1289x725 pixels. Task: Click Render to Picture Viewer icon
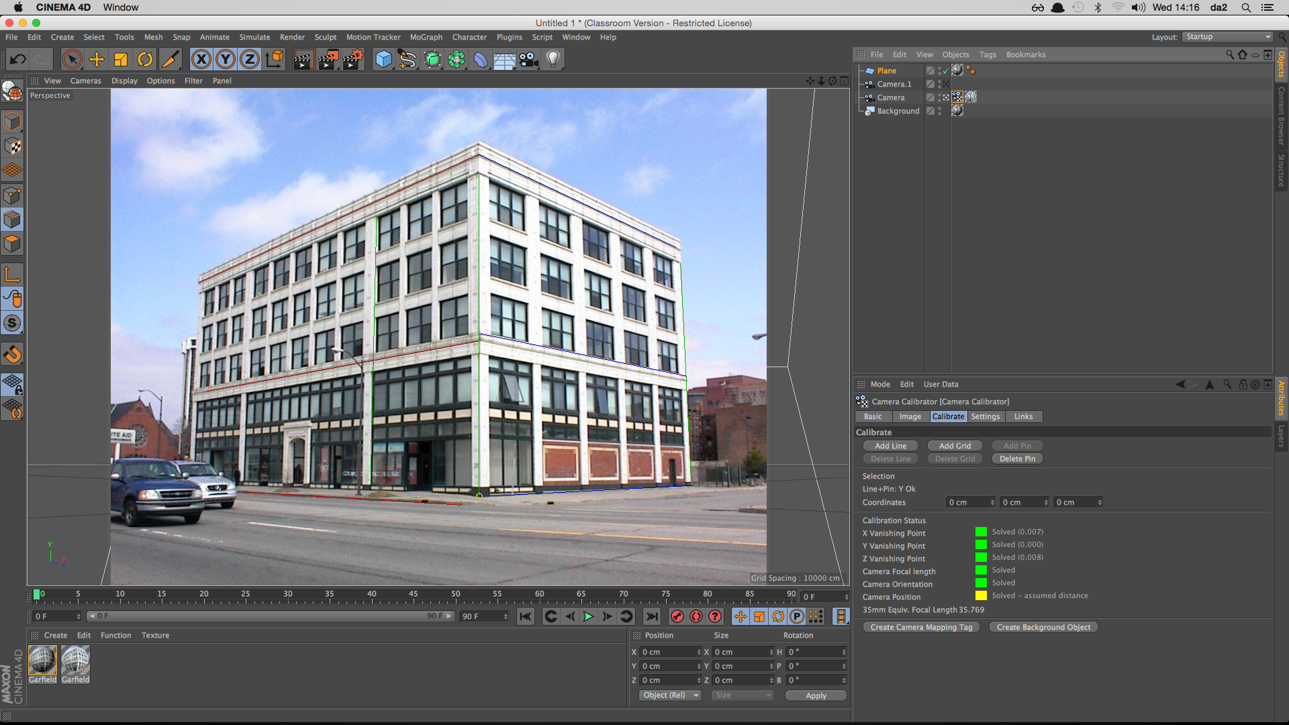[x=328, y=60]
